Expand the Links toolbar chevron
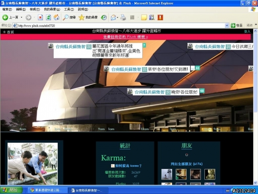Image resolution: width=258 pixels, height=194 pixels. coord(256,25)
